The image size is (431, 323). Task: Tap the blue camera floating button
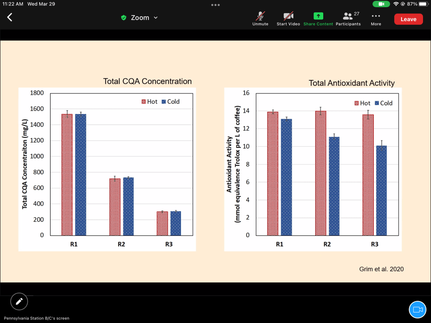(x=418, y=310)
